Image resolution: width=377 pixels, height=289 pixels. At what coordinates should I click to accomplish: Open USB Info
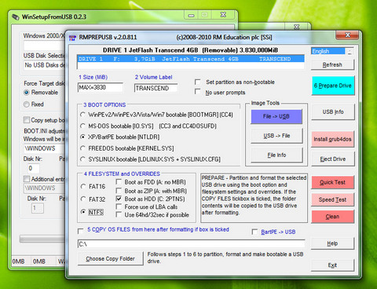(x=333, y=112)
